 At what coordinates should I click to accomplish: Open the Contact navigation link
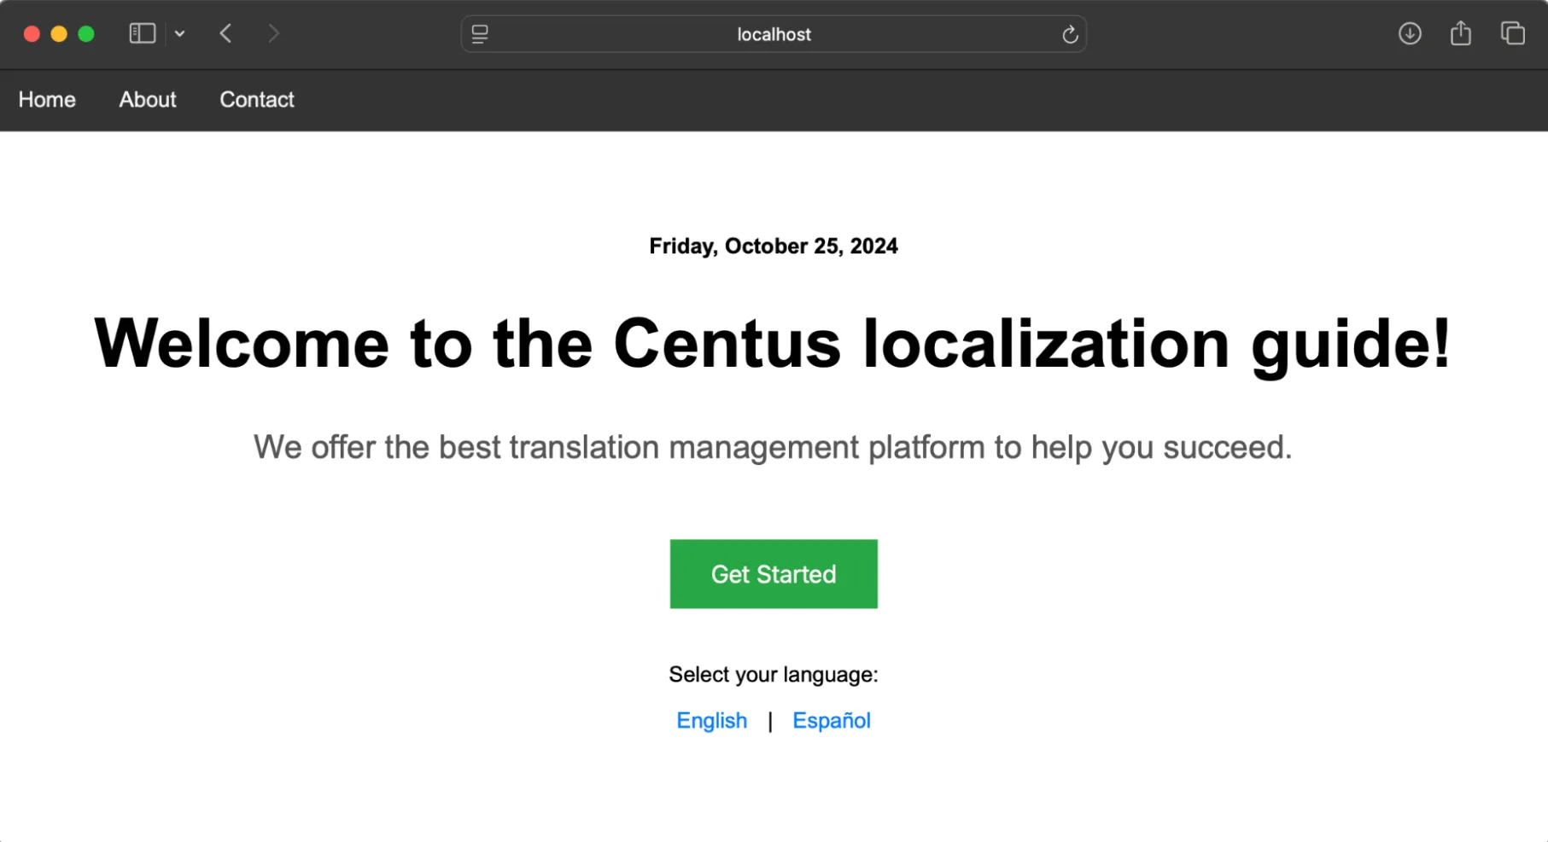257,100
